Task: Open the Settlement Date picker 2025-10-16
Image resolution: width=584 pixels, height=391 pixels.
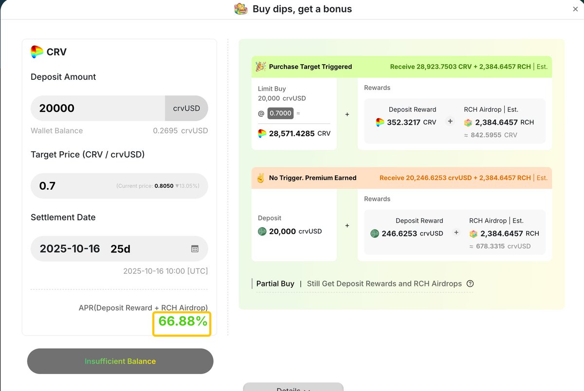Action: (x=119, y=249)
